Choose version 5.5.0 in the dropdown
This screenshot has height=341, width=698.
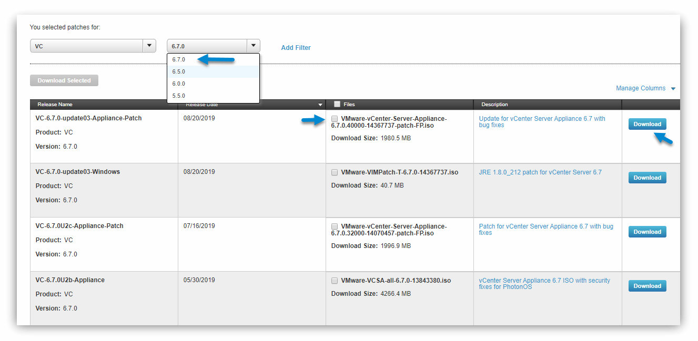(x=178, y=95)
